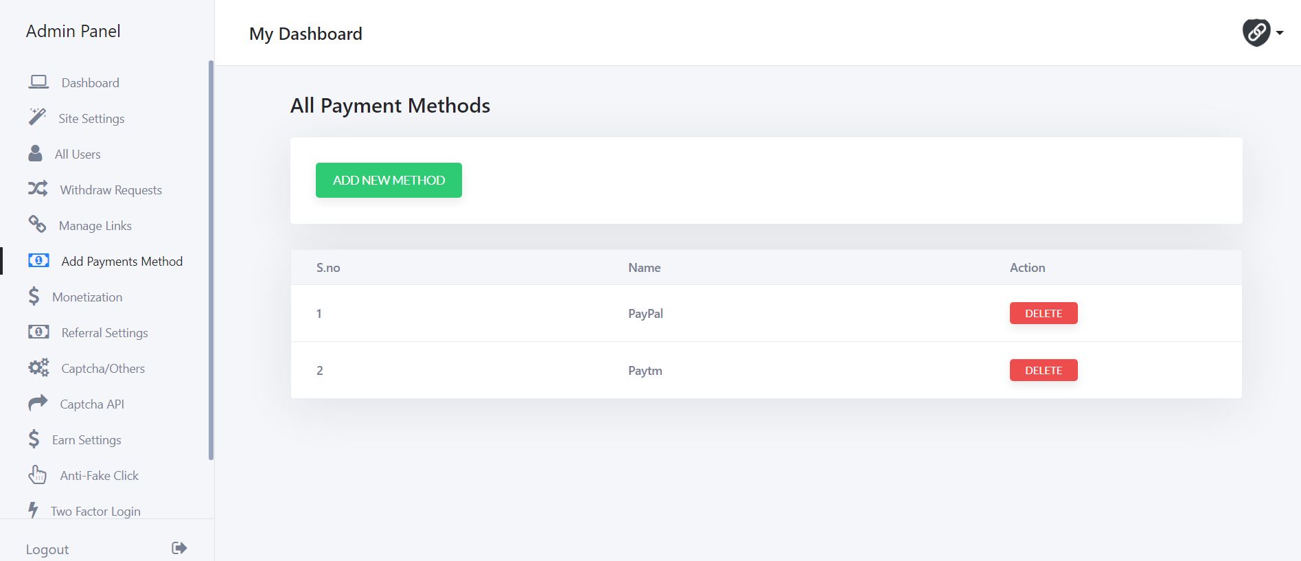Image resolution: width=1301 pixels, height=561 pixels.
Task: Open Anti-Fake Click settings
Action: [100, 476]
